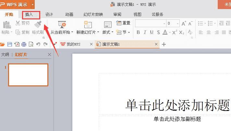The height and width of the screenshot is (131, 231).
Task: Justify text alignment
Action: pyautogui.click(x=224, y=32)
